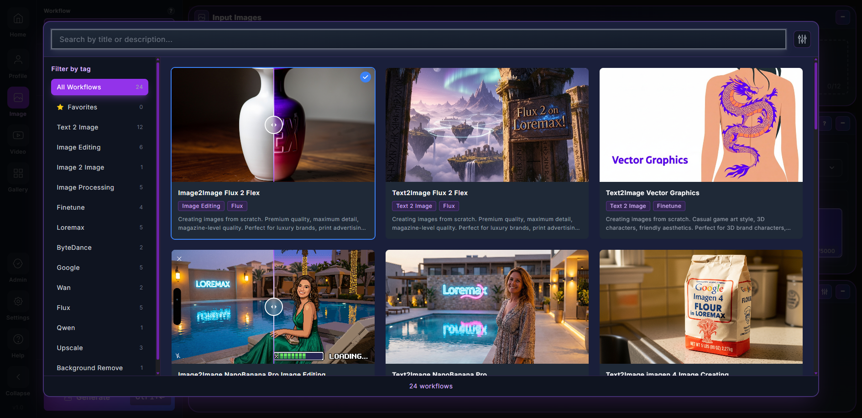Click the search by title or description field
This screenshot has width=862, height=418.
point(418,39)
